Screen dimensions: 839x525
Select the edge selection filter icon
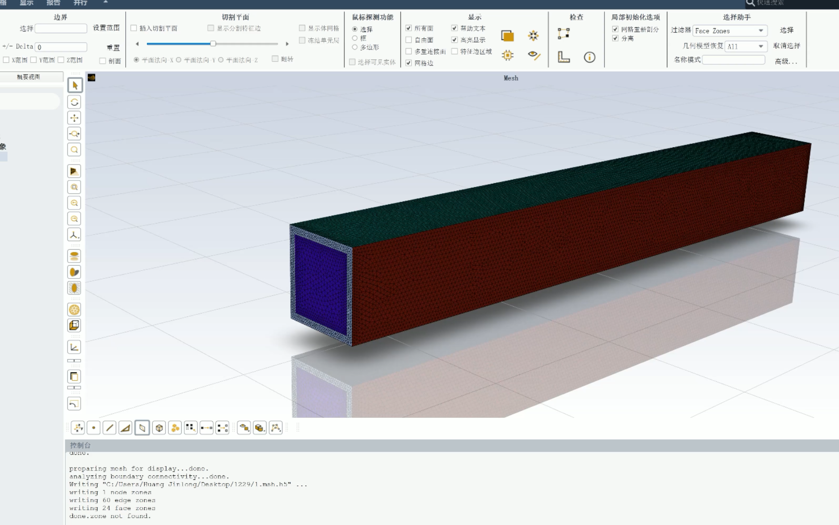(109, 427)
